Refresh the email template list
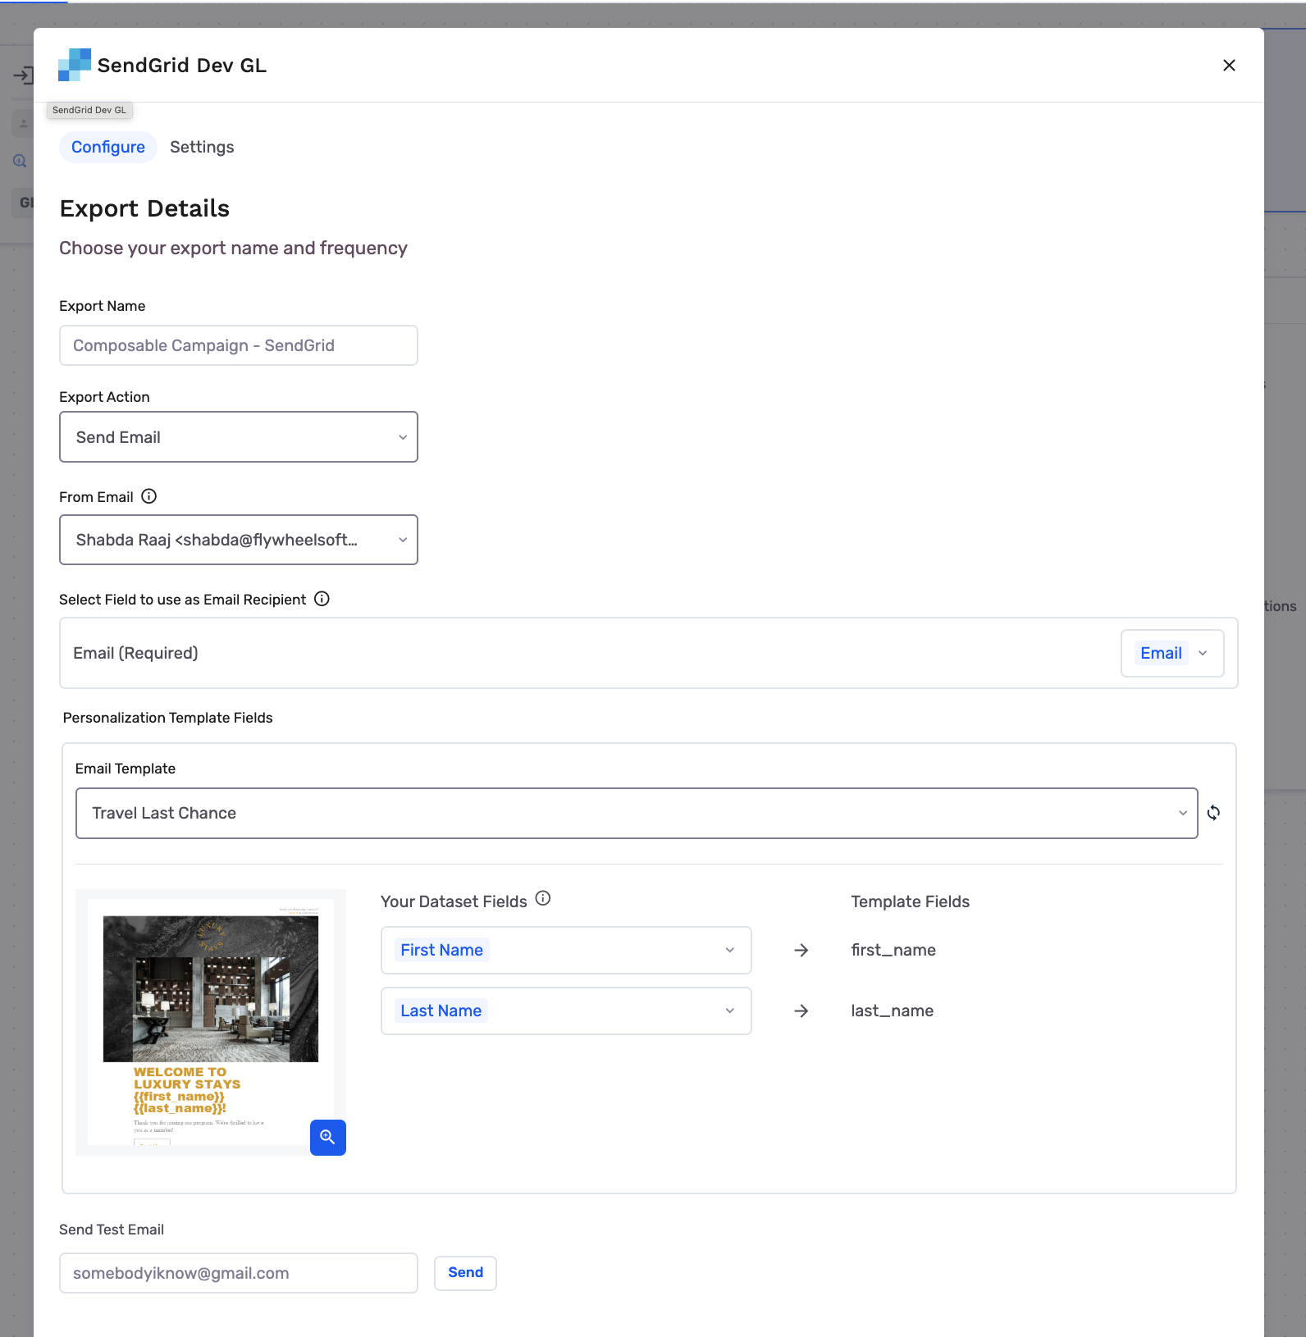 1213,813
